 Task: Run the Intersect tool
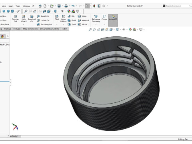(x=83, y=20)
